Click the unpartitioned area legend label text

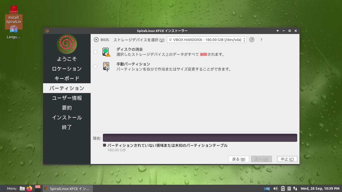167,145
